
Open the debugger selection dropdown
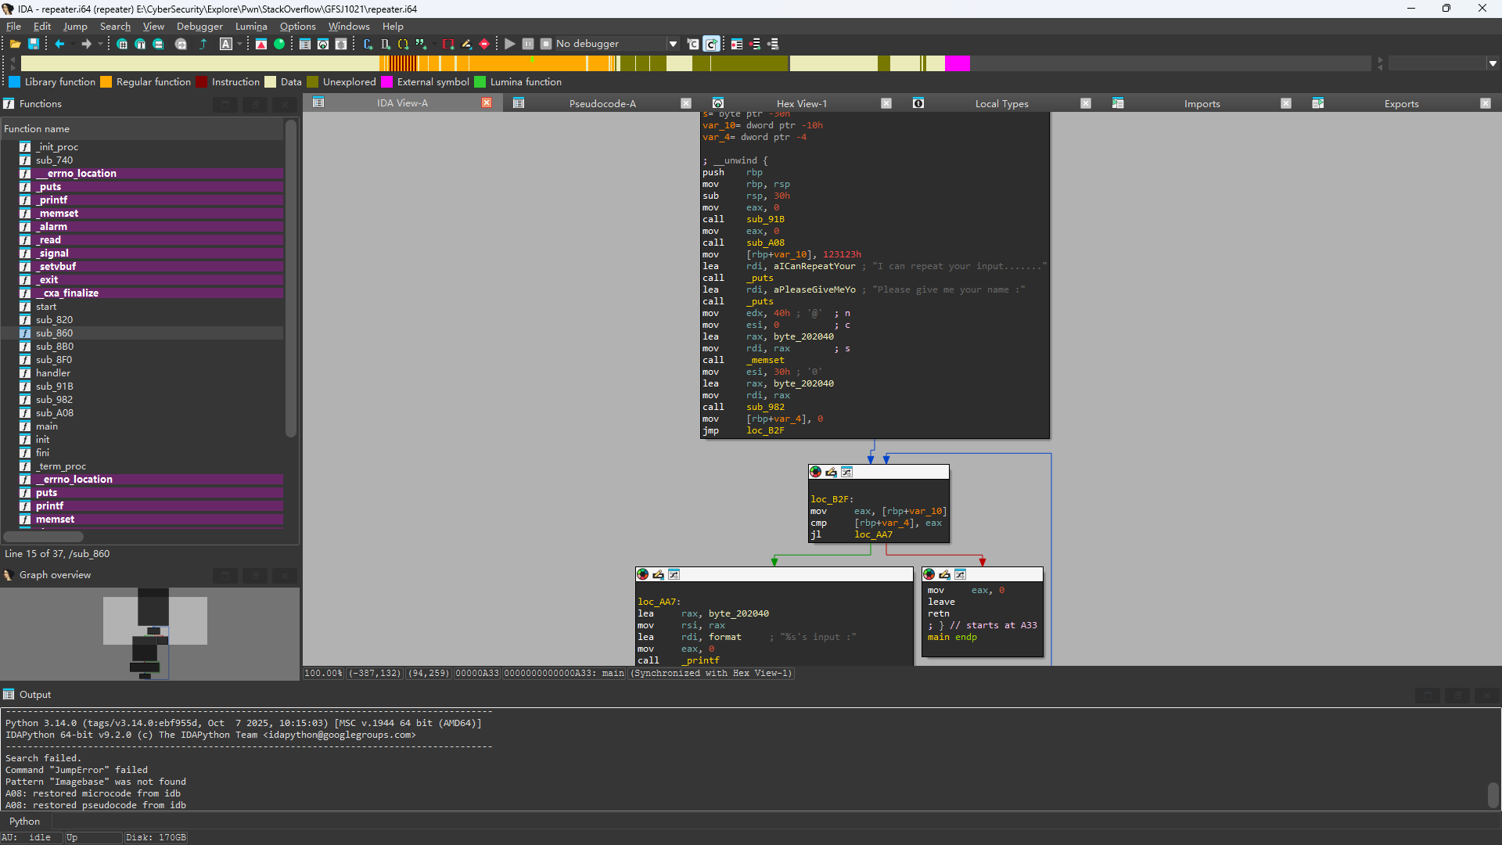[673, 44]
